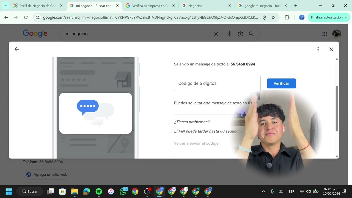The image size is (352, 198).
Task: Click the Google logo
Action: 35,34
